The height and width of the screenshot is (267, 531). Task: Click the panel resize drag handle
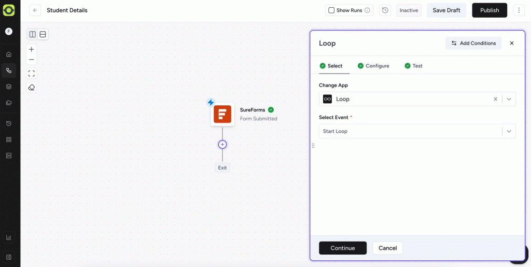(313, 146)
